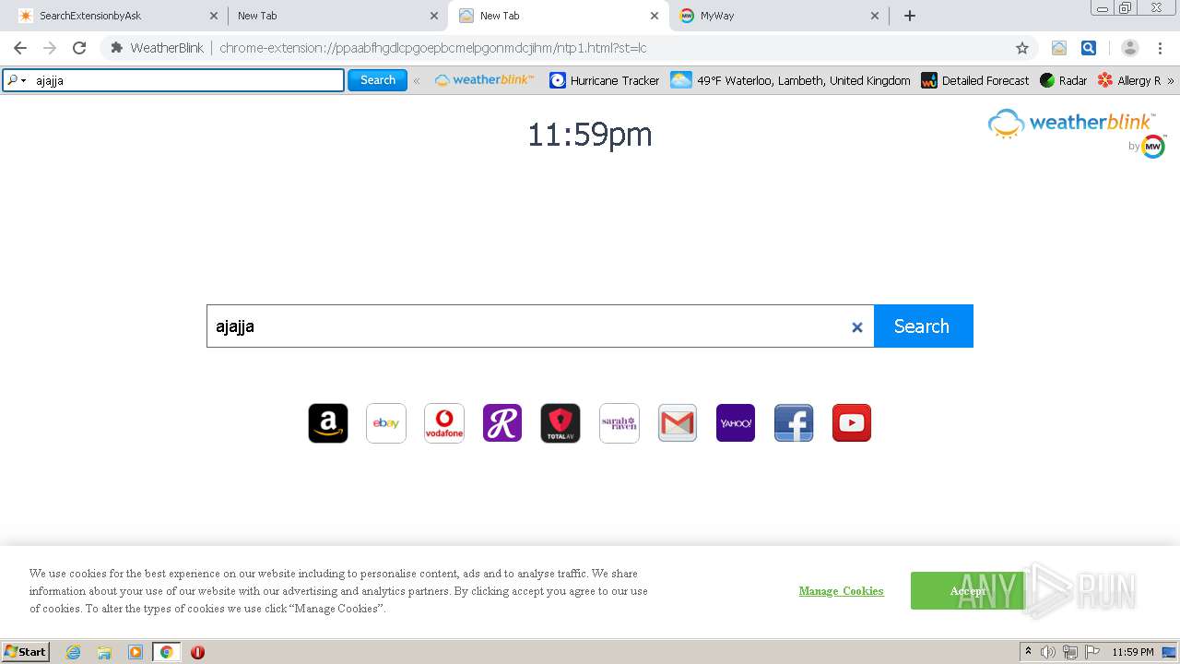Viewport: 1180px width, 664px height.
Task: Open a new browser tab
Action: click(x=910, y=16)
